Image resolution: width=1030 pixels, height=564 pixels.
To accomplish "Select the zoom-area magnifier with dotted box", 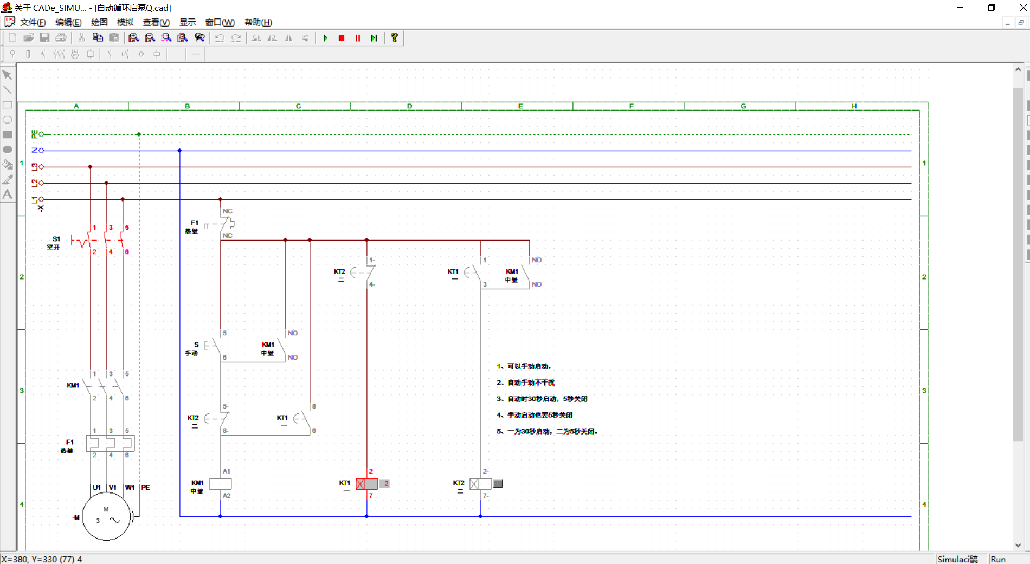I will point(166,37).
